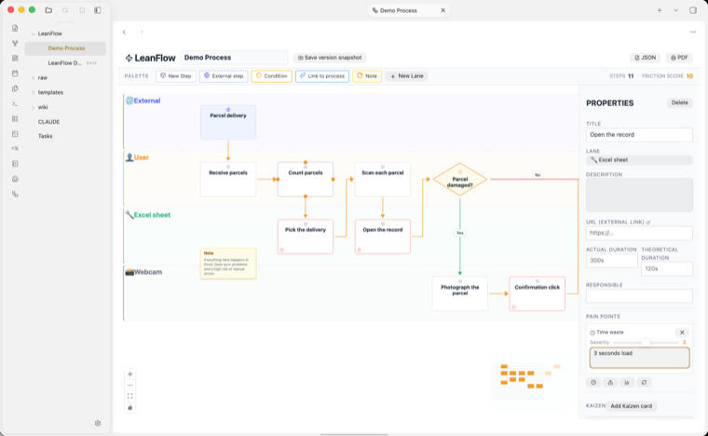The width and height of the screenshot is (708, 436).
Task: Zoom in on the canvas with plus
Action: click(x=130, y=375)
